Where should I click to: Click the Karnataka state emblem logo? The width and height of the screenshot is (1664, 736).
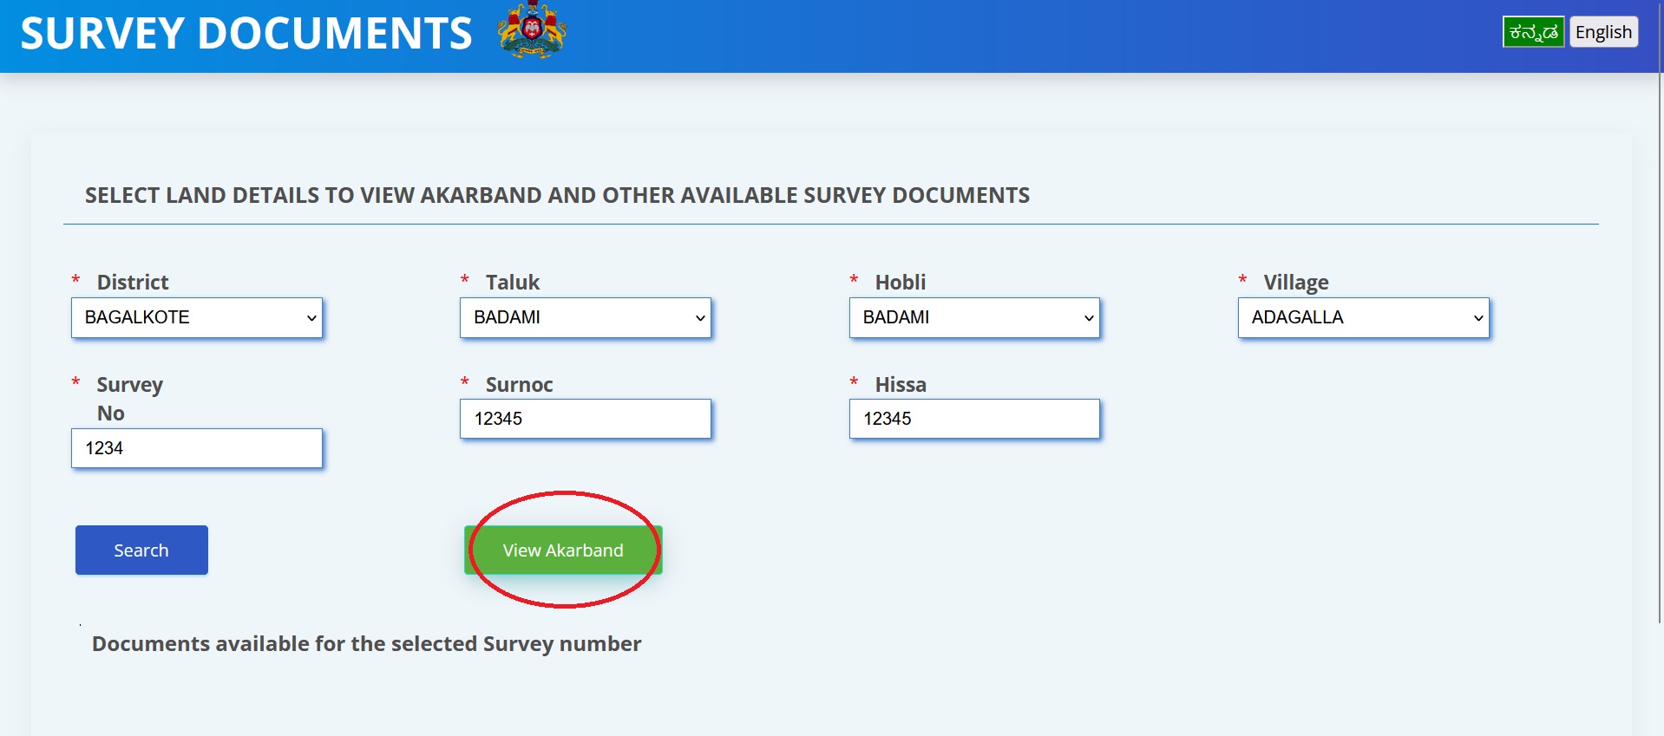tap(532, 31)
